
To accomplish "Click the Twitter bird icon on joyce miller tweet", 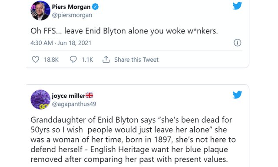I will (237, 95).
